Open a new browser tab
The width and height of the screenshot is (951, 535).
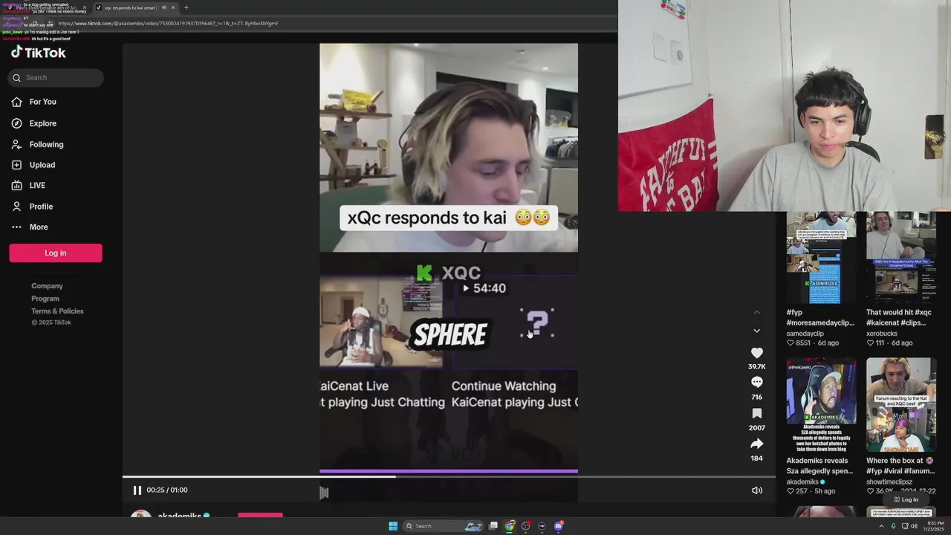pyautogui.click(x=186, y=7)
